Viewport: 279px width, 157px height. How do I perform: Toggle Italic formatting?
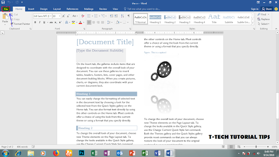coord(40,22)
